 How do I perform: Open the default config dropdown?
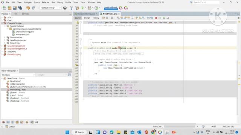[x=50, y=8]
